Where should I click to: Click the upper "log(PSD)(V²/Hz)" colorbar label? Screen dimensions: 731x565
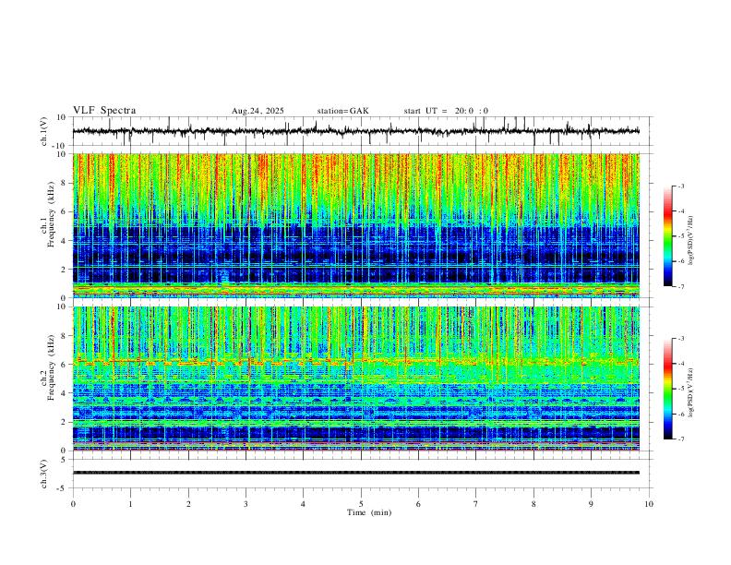tap(690, 240)
